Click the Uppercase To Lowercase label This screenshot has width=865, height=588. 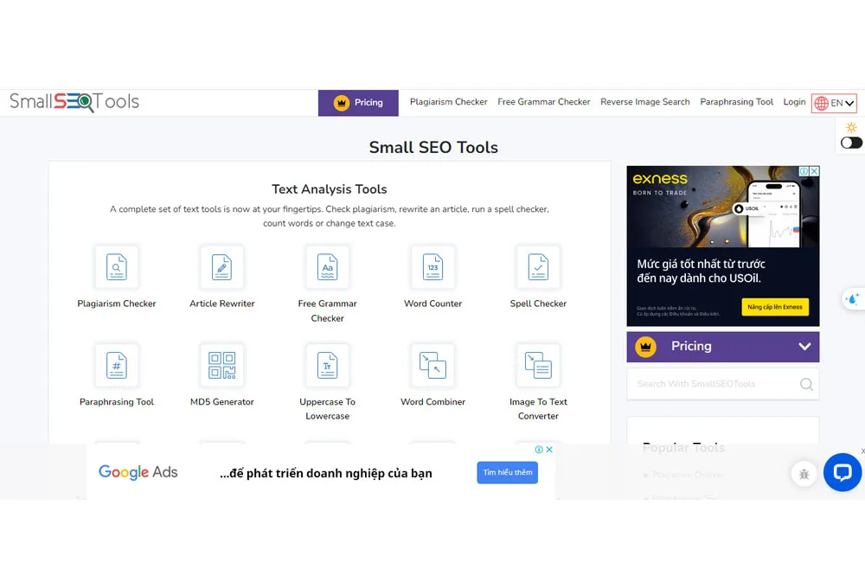[327, 409]
